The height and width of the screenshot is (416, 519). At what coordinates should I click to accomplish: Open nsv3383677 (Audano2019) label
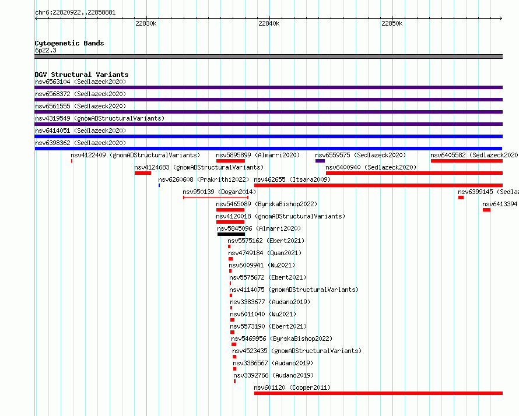(270, 302)
